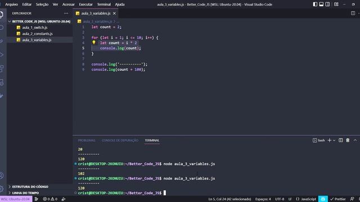Maximize the panel with chevron-up icon

355,140
